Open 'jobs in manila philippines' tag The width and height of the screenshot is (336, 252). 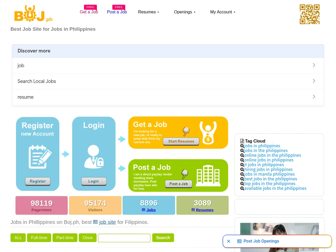(269, 174)
